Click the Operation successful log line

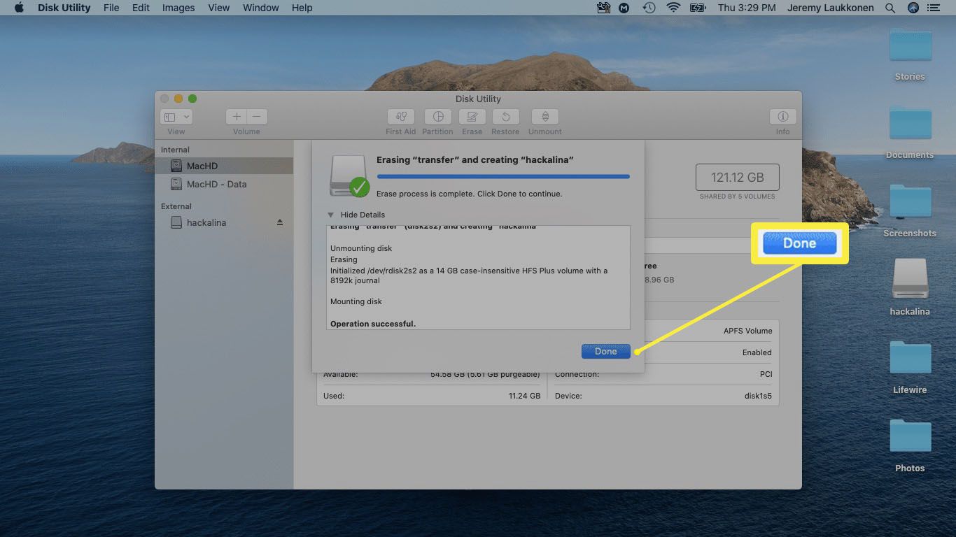pos(373,324)
